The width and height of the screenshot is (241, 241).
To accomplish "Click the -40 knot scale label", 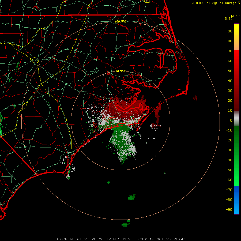I will 229,160.
